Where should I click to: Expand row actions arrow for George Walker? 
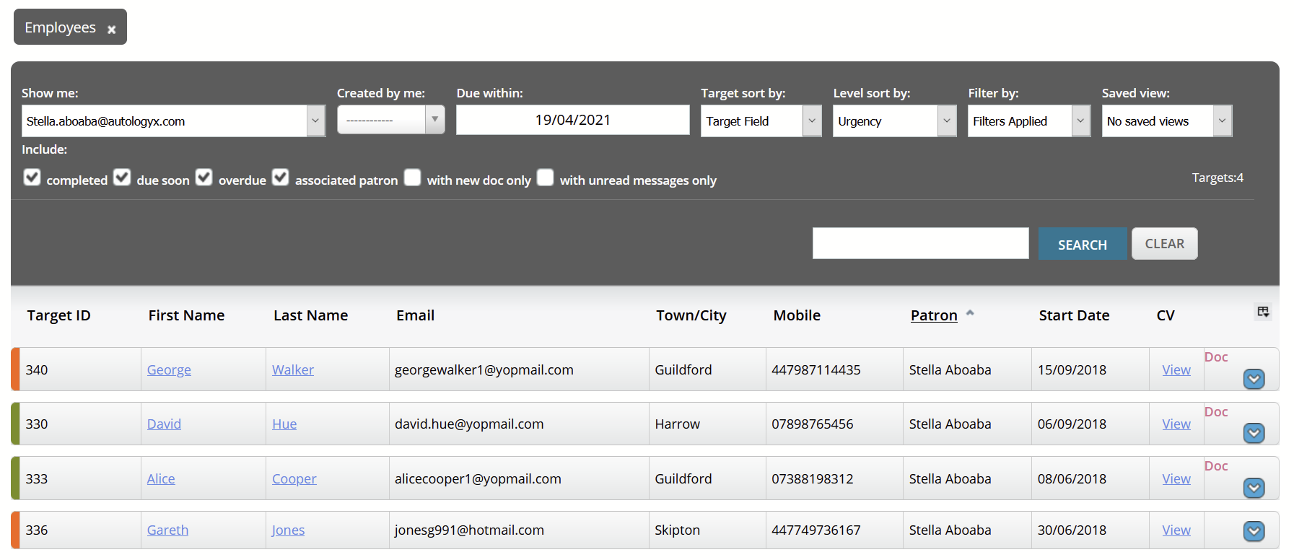click(1254, 378)
